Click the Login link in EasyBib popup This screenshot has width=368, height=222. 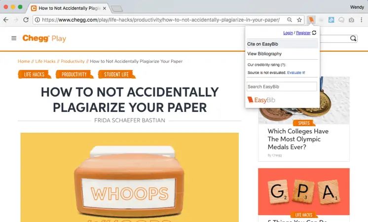coord(288,33)
